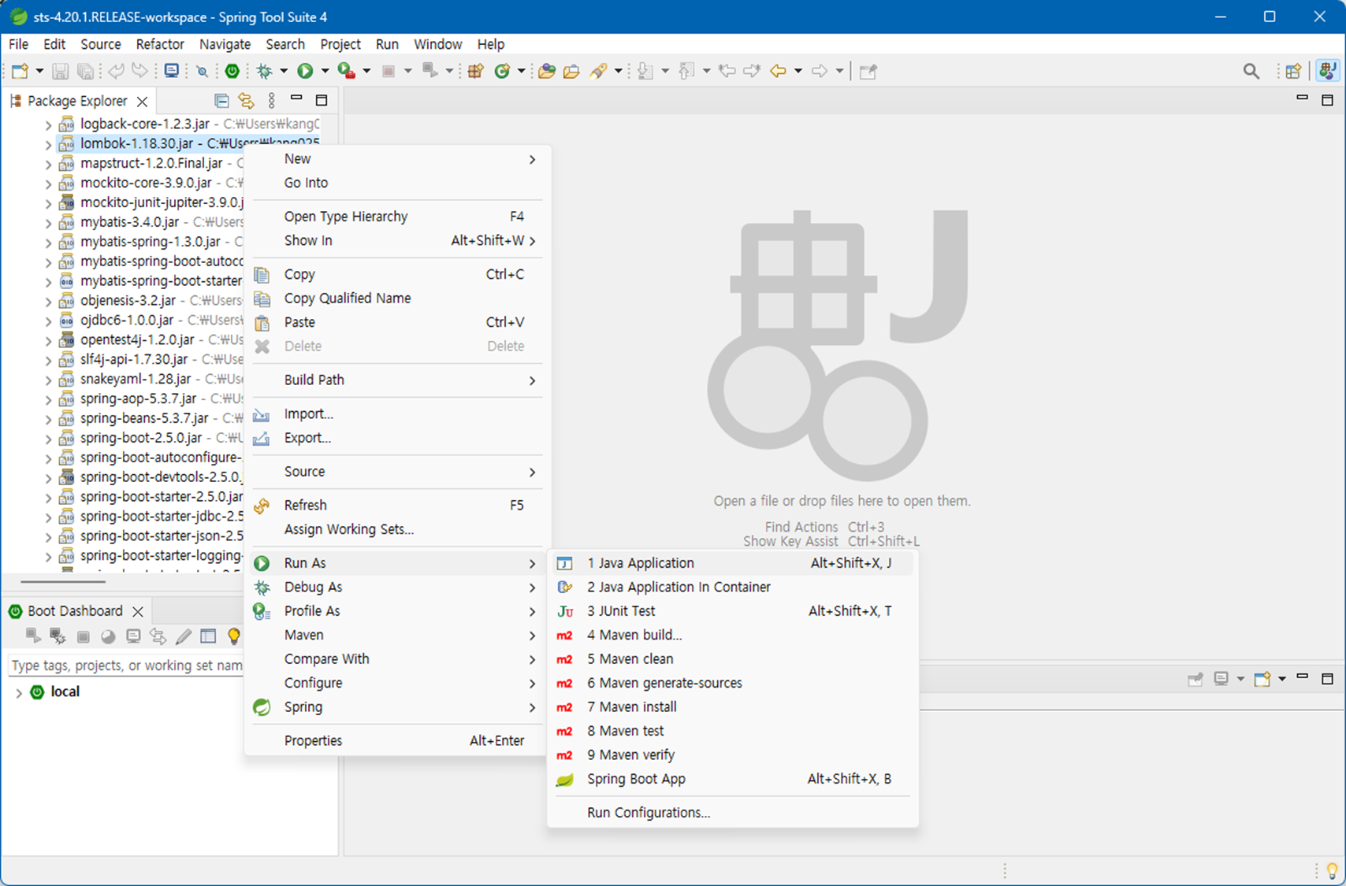This screenshot has width=1346, height=886.
Task: Maximize the editor area
Action: [1327, 100]
